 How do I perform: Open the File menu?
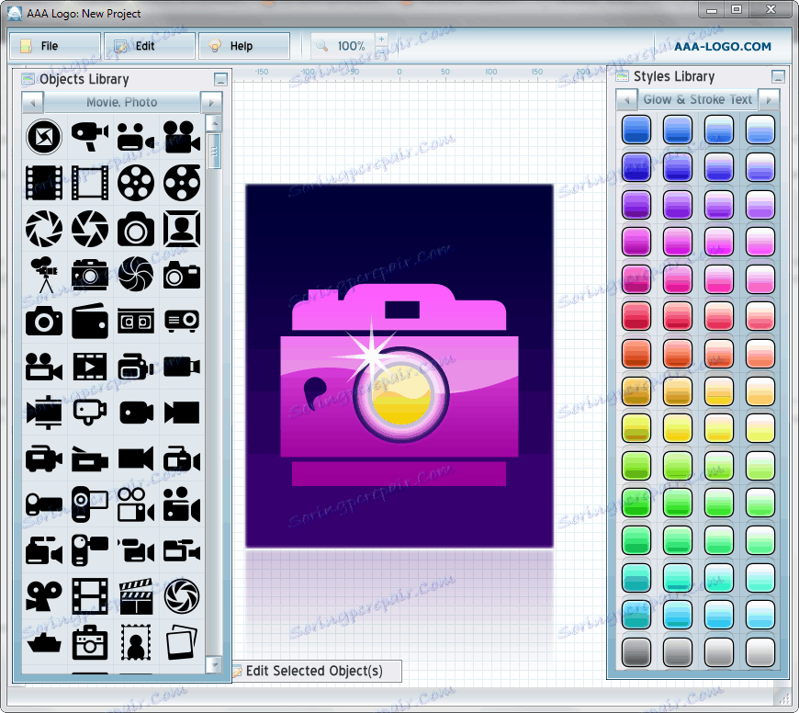click(54, 46)
